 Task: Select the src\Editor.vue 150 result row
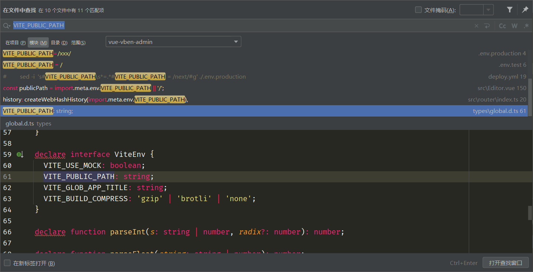pyautogui.click(x=264, y=88)
